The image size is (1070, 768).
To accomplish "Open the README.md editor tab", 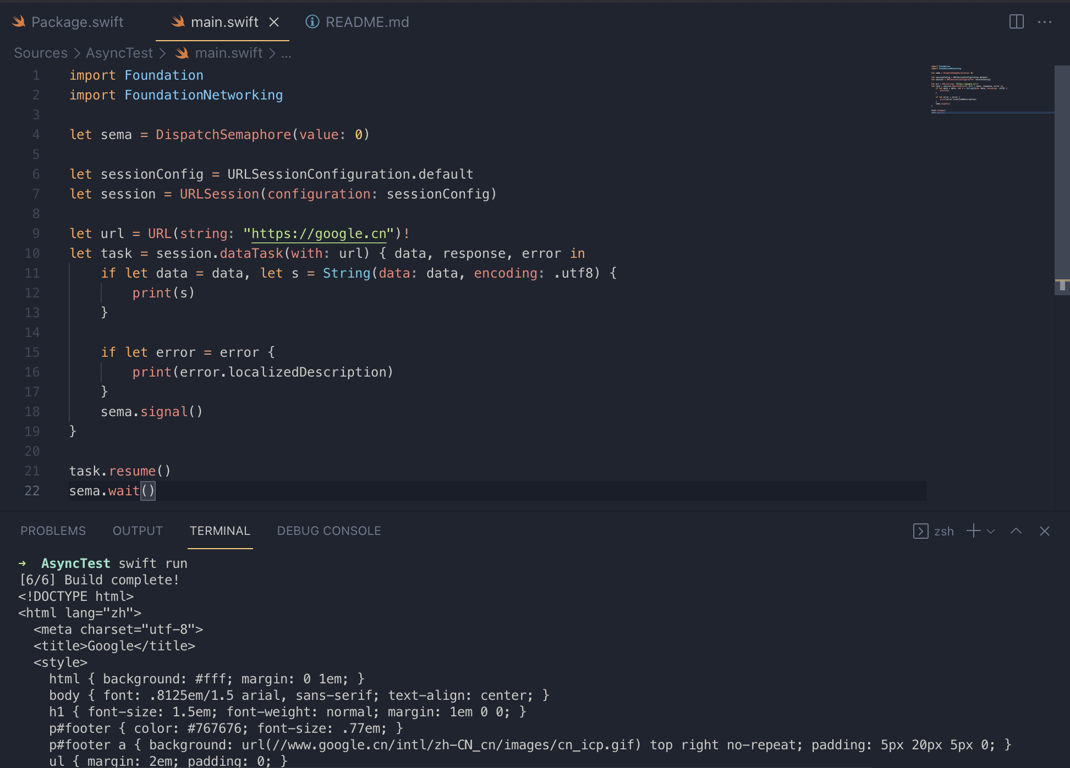I will tap(367, 22).
